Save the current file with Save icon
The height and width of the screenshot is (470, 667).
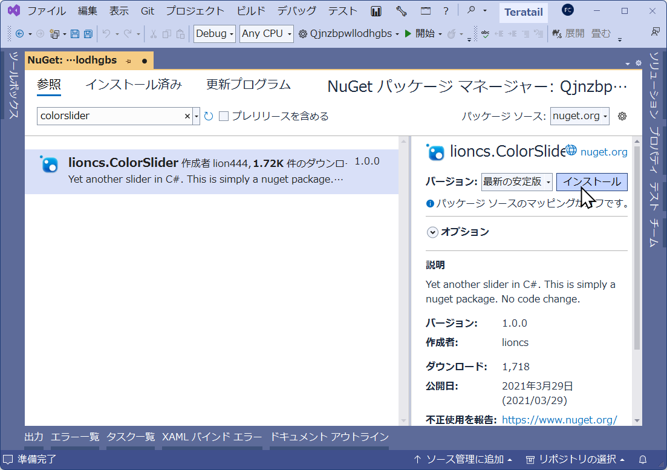coord(75,34)
